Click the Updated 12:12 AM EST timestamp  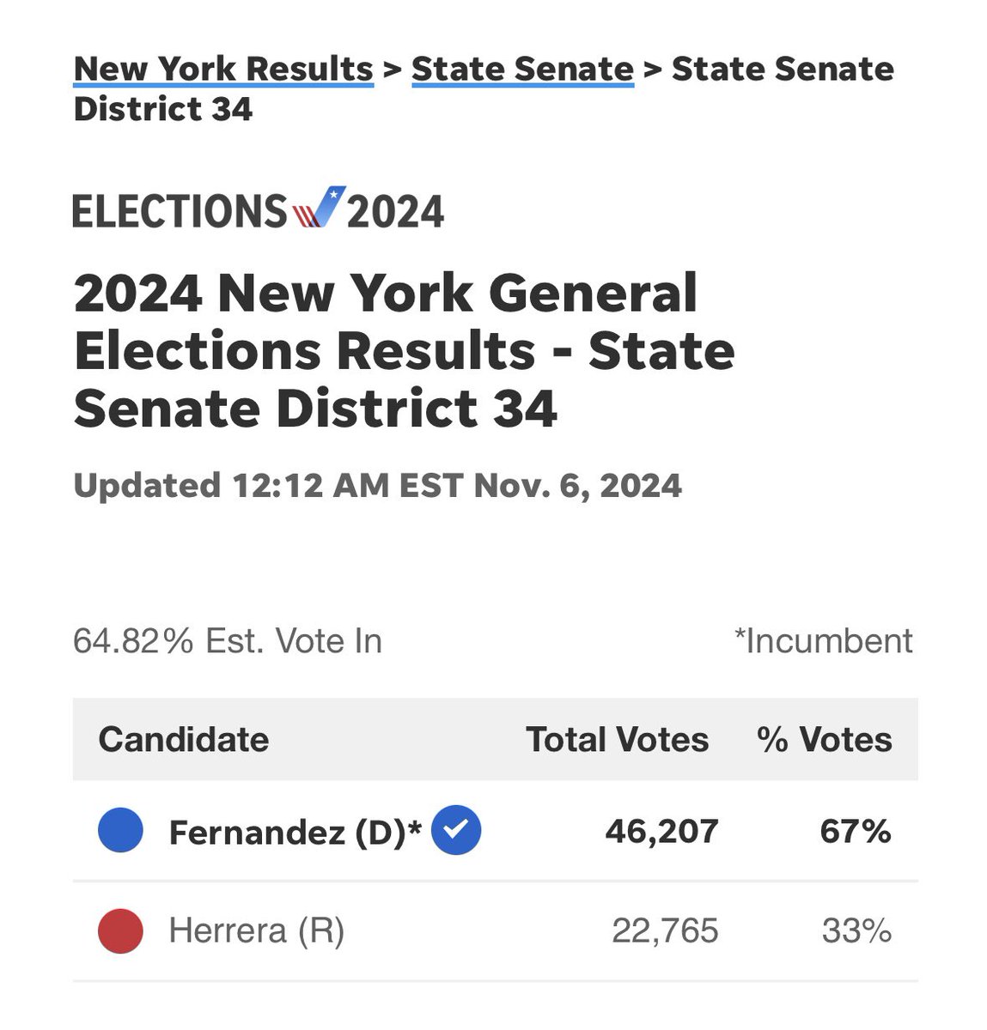click(x=378, y=486)
